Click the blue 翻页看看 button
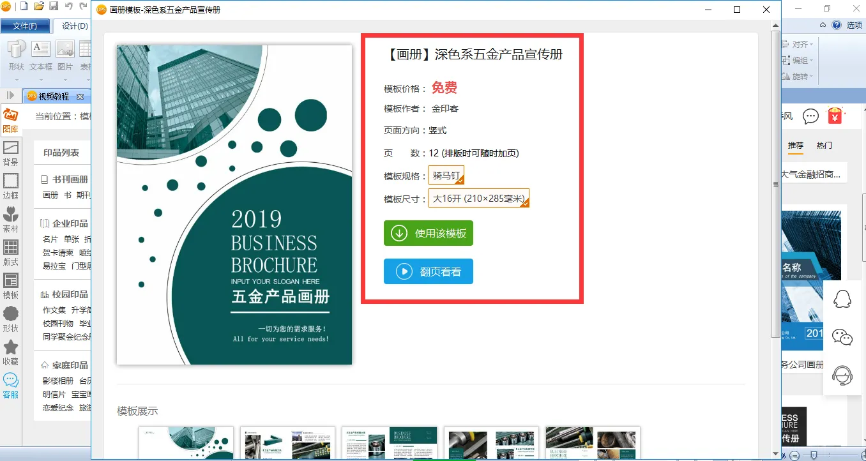This screenshot has height=461, width=866. click(429, 271)
